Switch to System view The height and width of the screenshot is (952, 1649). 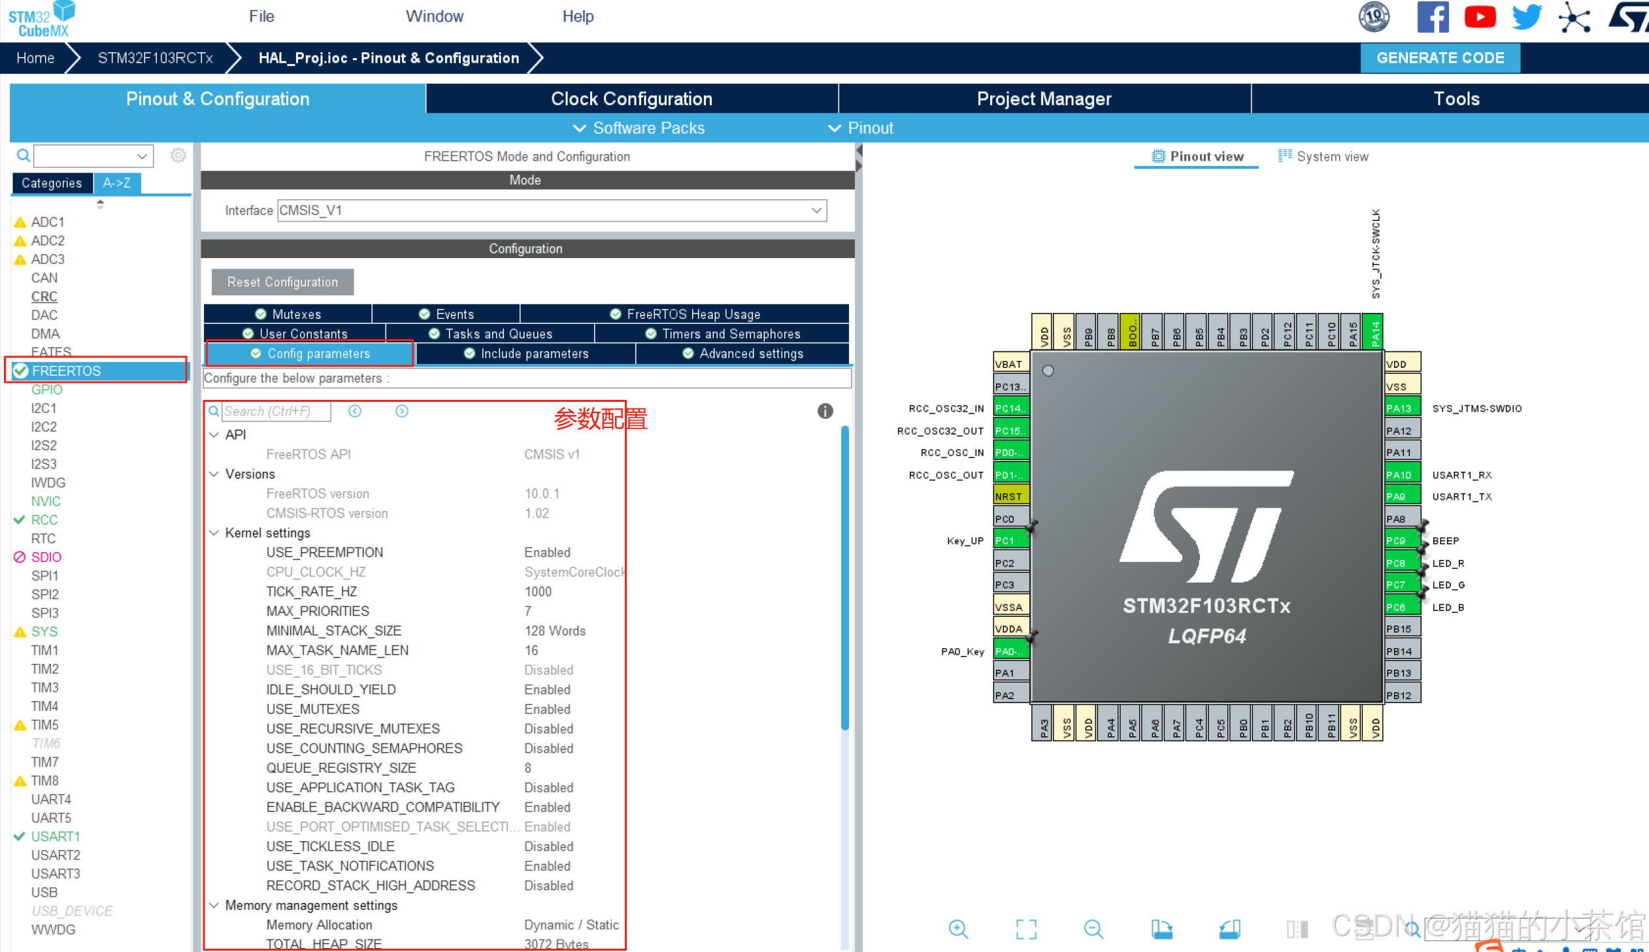click(x=1324, y=157)
